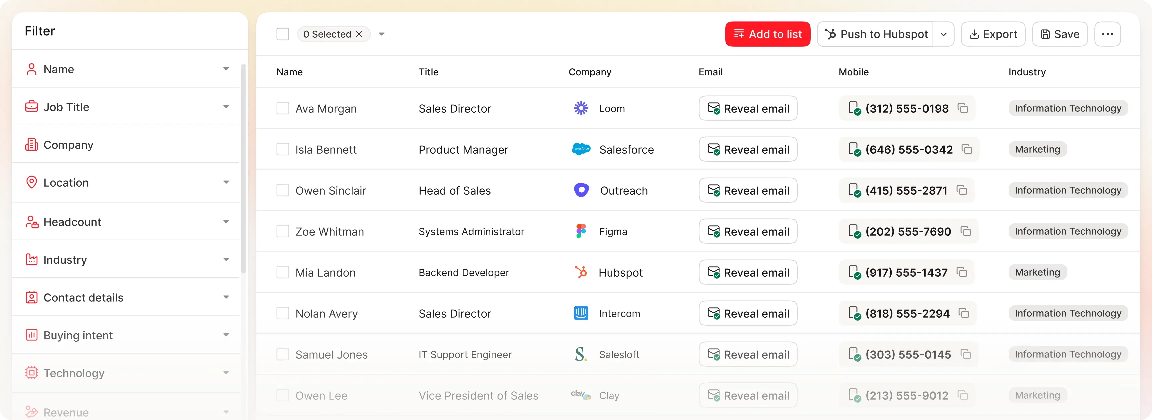Copy Ava Morgan's mobile number

(x=962, y=108)
